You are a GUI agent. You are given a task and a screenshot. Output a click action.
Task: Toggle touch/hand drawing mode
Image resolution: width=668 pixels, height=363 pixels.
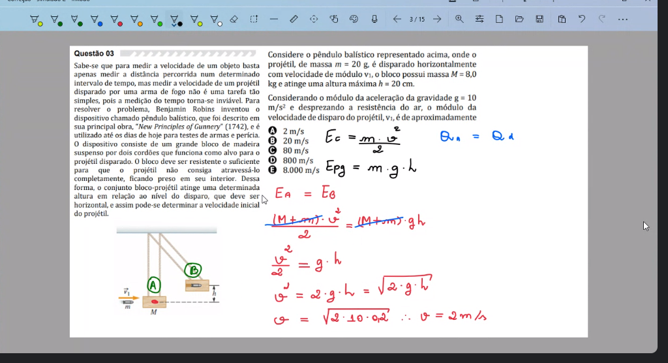334,19
